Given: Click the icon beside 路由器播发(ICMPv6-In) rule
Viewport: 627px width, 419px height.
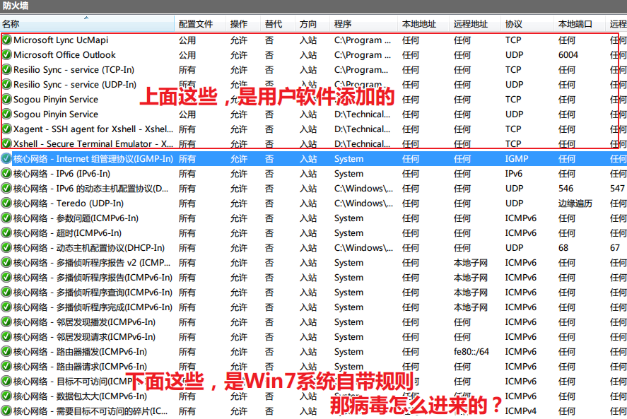Looking at the screenshot, I should point(6,352).
